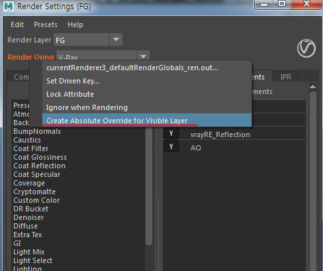The height and width of the screenshot is (271, 323).
Task: Select Extra Tex render element
Action: (x=28, y=235)
